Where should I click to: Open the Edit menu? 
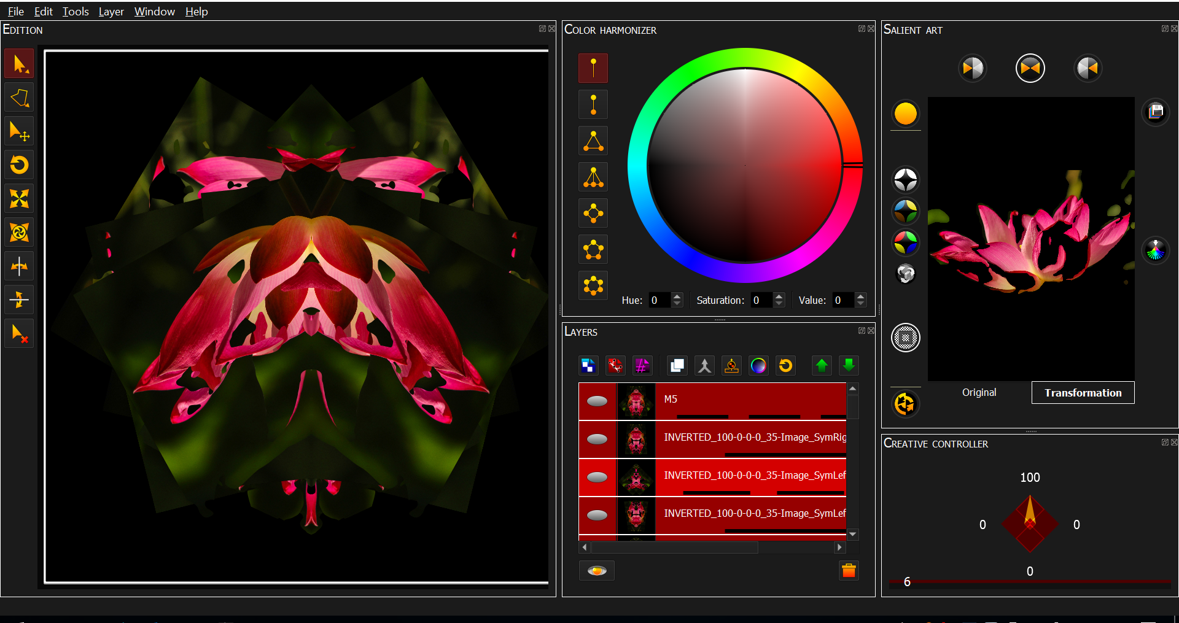click(43, 11)
